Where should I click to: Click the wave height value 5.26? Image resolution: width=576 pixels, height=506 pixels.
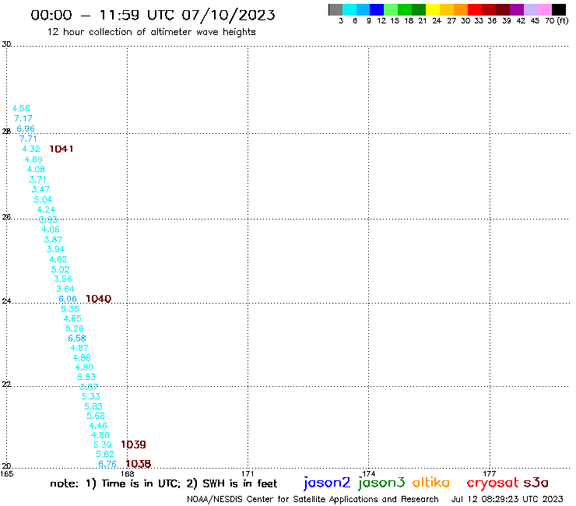coord(75,329)
